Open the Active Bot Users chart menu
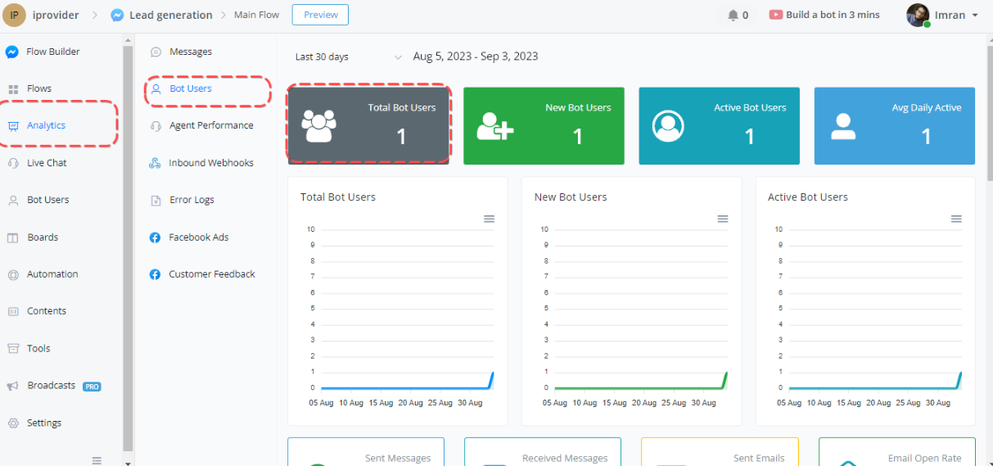 [x=956, y=219]
